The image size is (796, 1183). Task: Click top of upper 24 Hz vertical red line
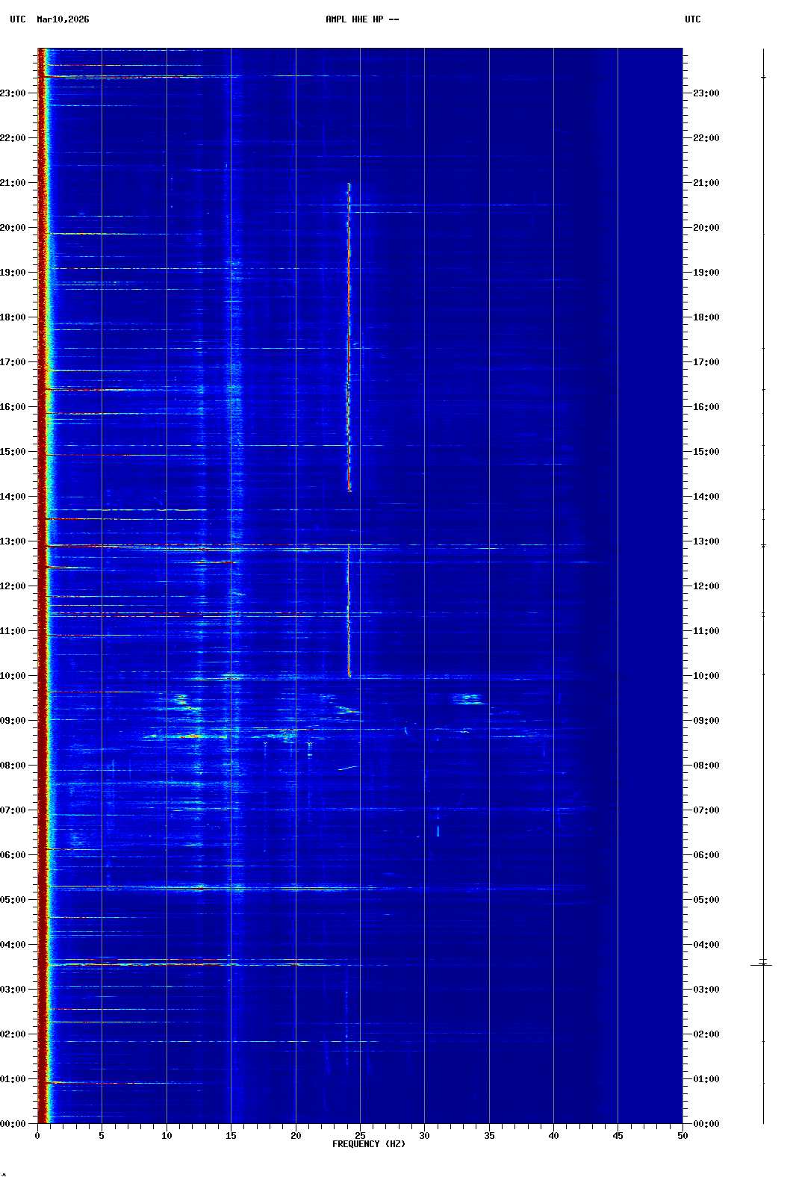(x=349, y=184)
